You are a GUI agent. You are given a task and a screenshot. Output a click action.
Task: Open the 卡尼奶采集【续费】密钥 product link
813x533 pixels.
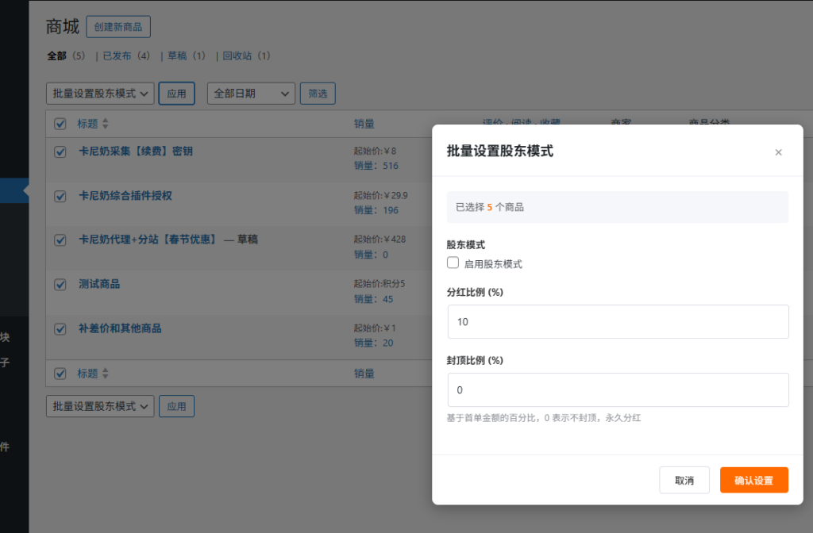pyautogui.click(x=136, y=151)
